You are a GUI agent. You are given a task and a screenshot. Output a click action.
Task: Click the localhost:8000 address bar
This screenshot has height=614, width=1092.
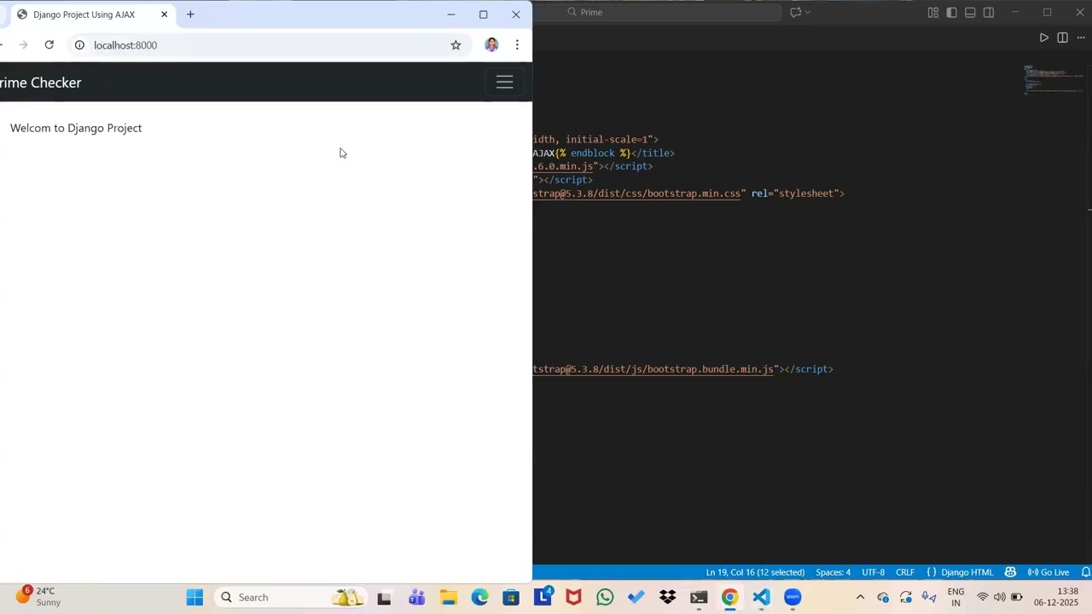click(x=269, y=45)
